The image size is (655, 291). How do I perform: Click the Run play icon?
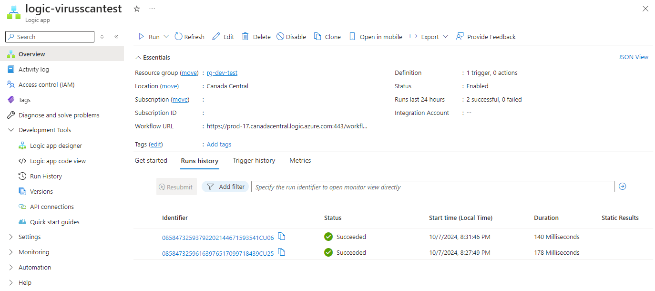tap(141, 37)
